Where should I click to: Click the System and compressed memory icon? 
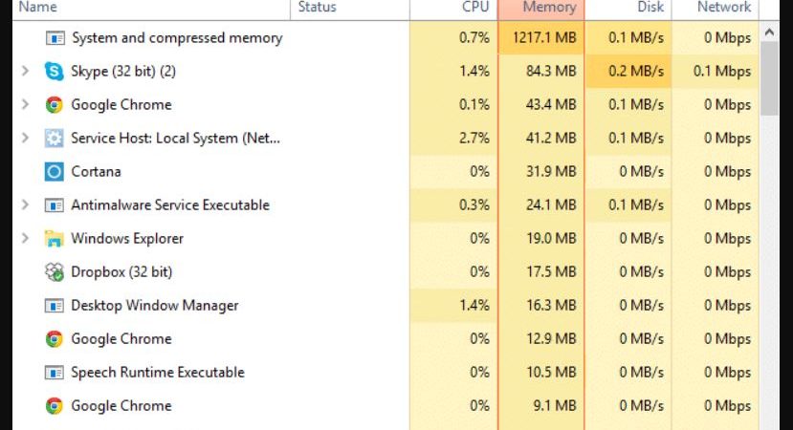tap(54, 38)
